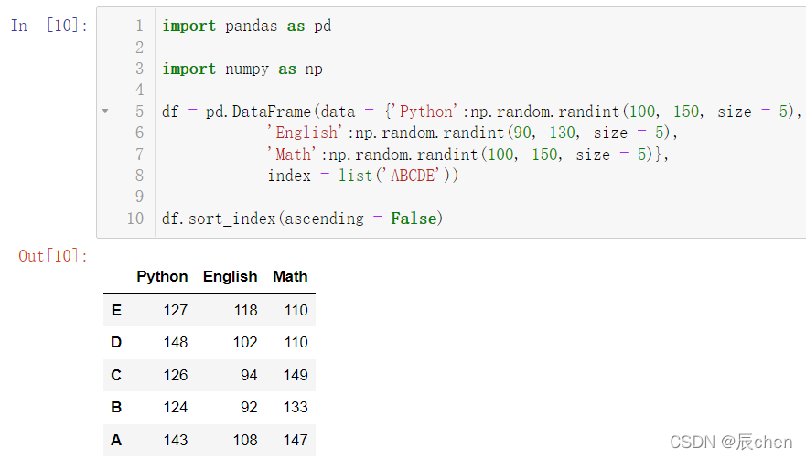
Task: Click line number 1 in gutter
Action: click(139, 26)
